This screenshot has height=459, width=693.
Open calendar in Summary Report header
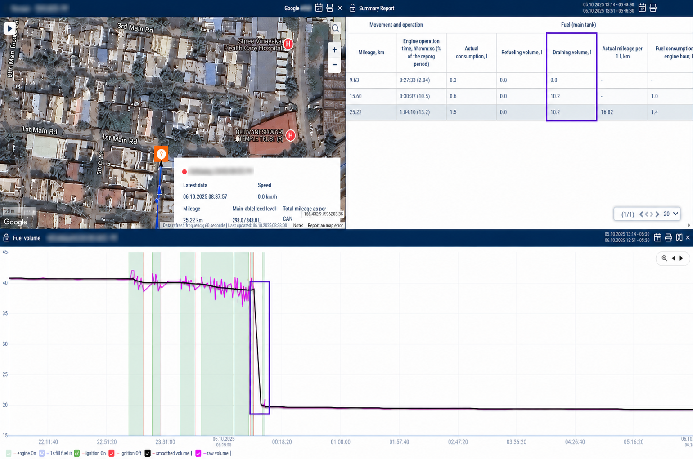642,8
